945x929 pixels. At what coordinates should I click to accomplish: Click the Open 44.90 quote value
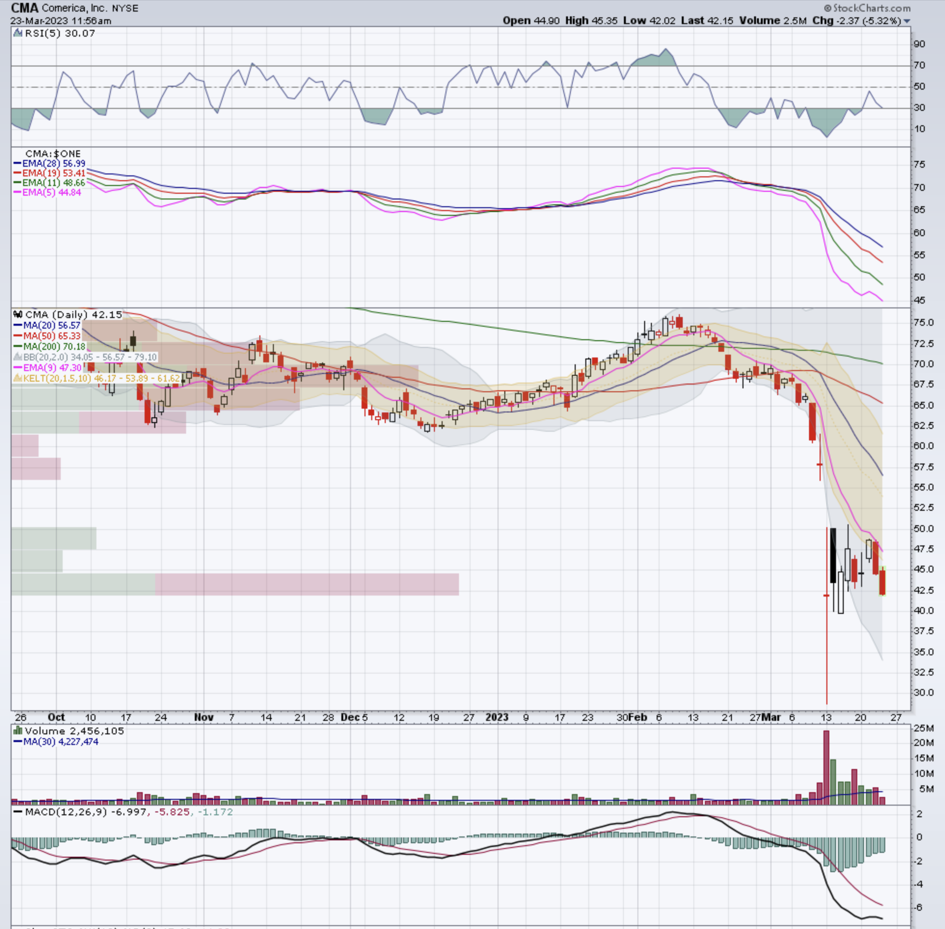531,21
